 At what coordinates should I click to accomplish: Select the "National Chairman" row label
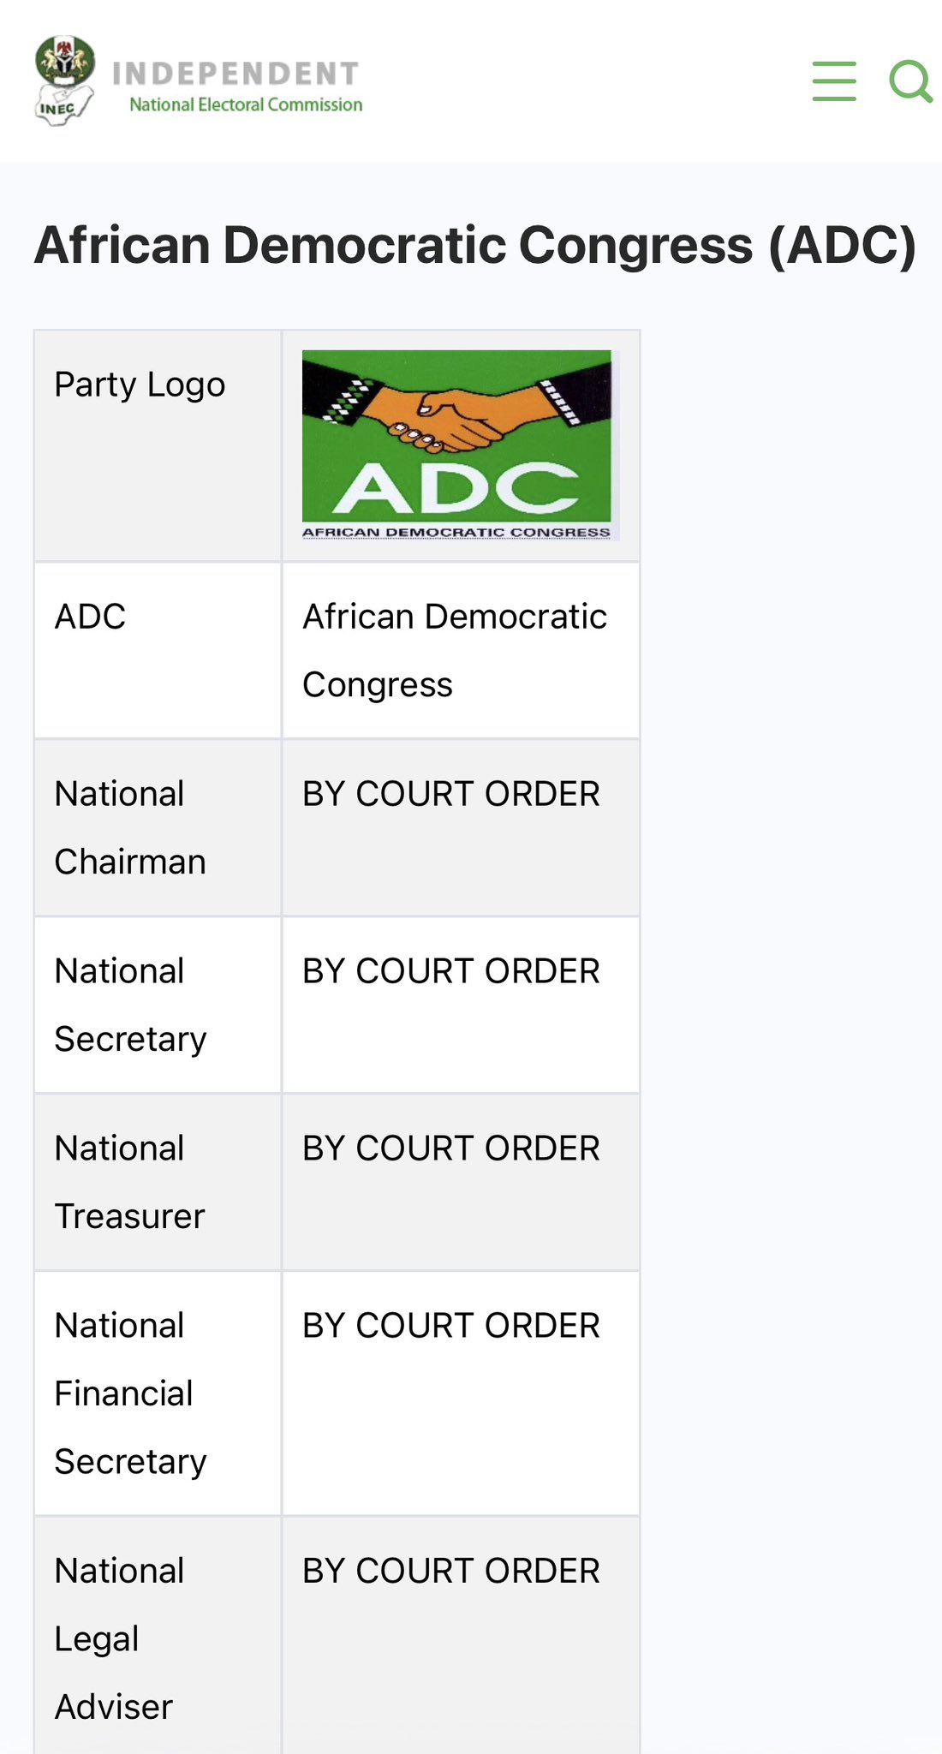tap(130, 827)
